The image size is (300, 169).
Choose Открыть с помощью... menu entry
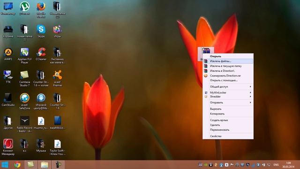(228, 80)
